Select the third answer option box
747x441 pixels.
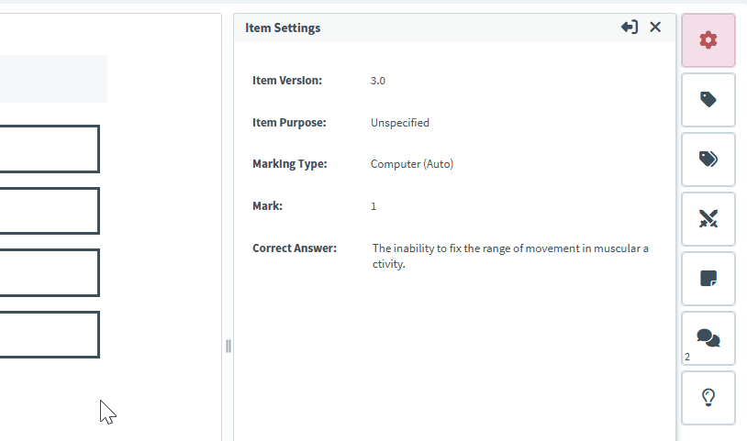coord(49,272)
